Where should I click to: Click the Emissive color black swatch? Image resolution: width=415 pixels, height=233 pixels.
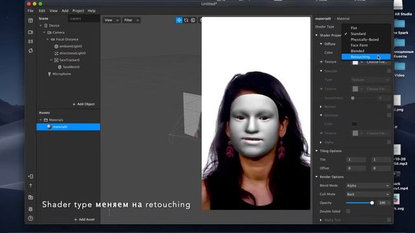(354, 124)
